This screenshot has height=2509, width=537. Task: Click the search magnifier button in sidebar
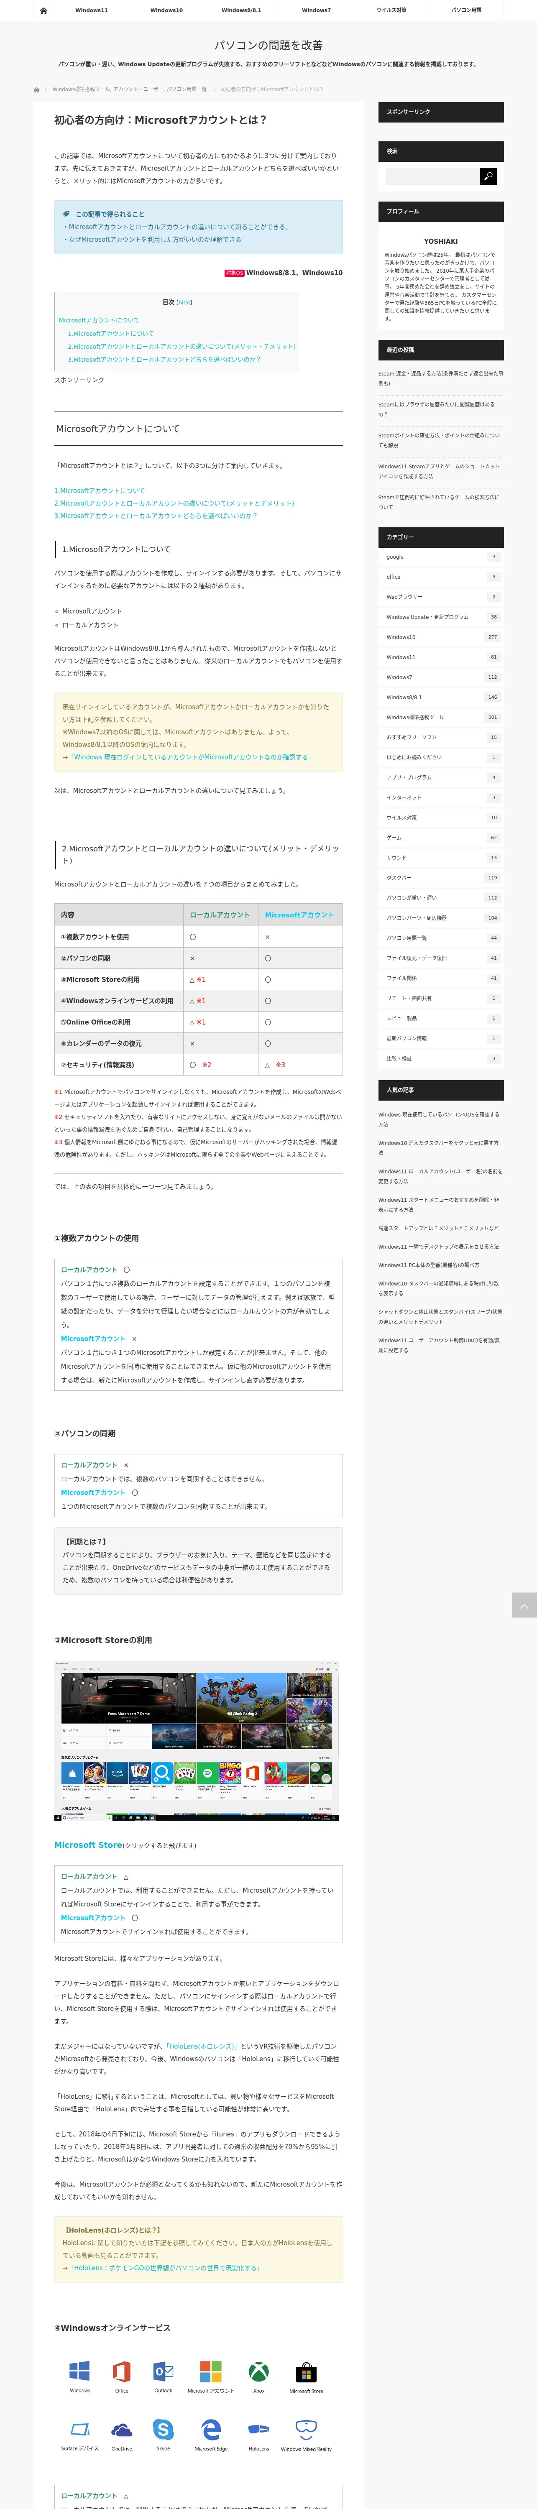click(x=488, y=176)
